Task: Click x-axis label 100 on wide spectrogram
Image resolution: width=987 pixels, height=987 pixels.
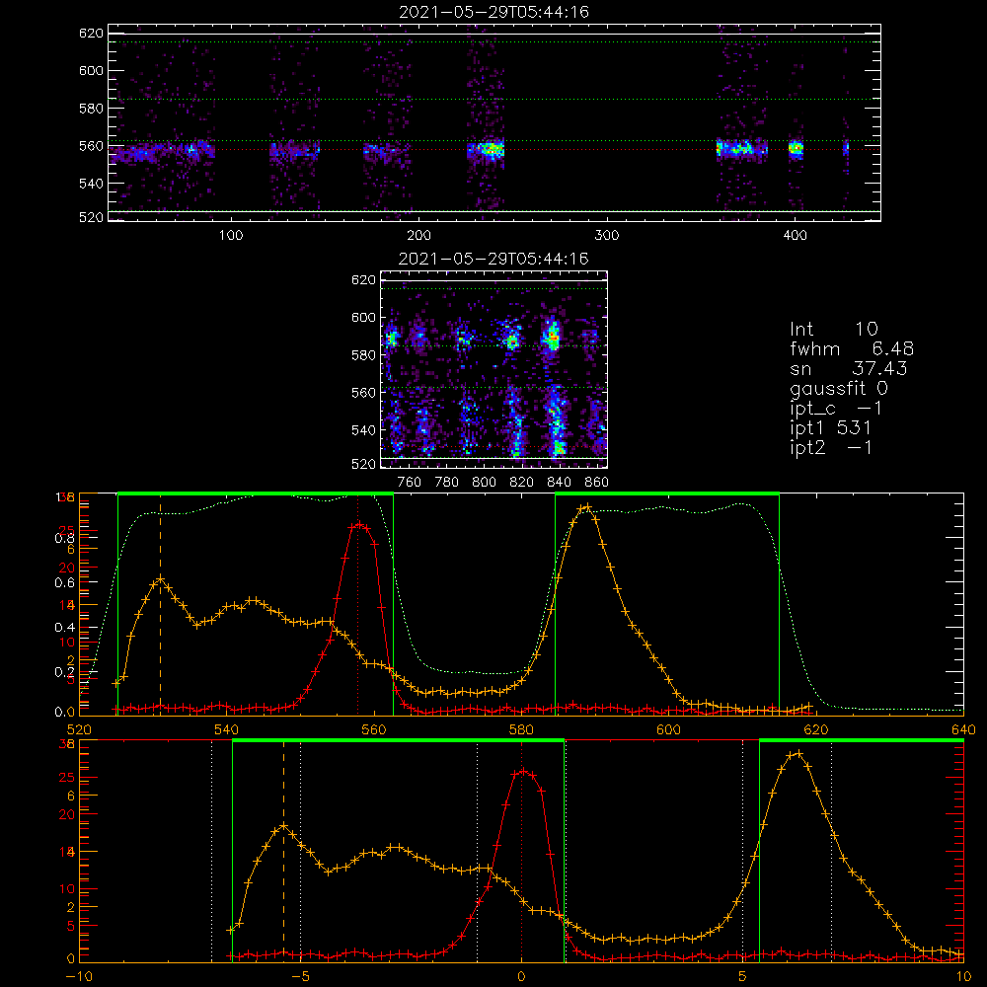Action: [231, 236]
